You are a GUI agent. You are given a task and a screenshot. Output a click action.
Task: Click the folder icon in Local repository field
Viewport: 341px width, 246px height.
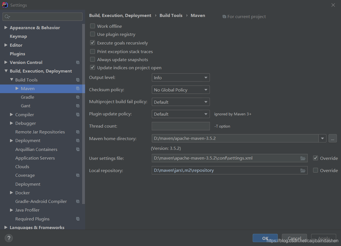[303, 170]
